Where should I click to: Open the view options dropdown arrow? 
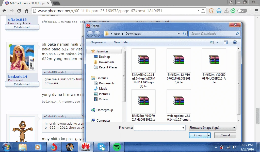[217, 42]
